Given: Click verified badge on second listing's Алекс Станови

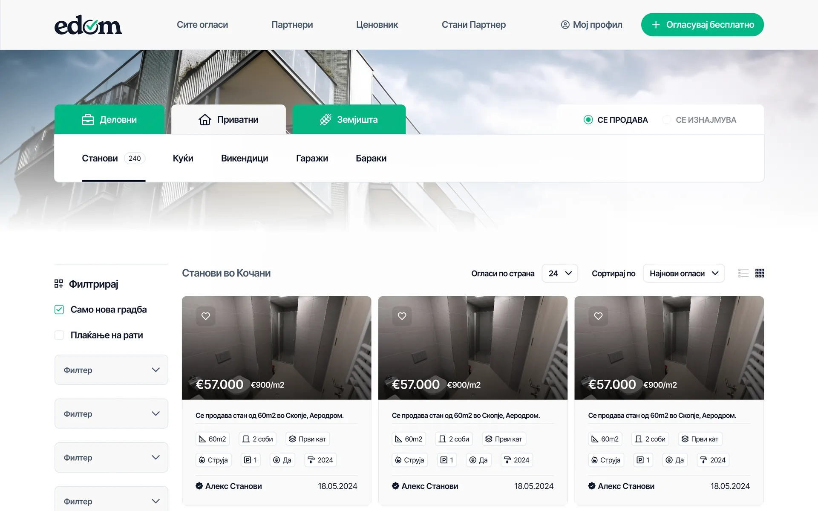Looking at the screenshot, I should (395, 486).
